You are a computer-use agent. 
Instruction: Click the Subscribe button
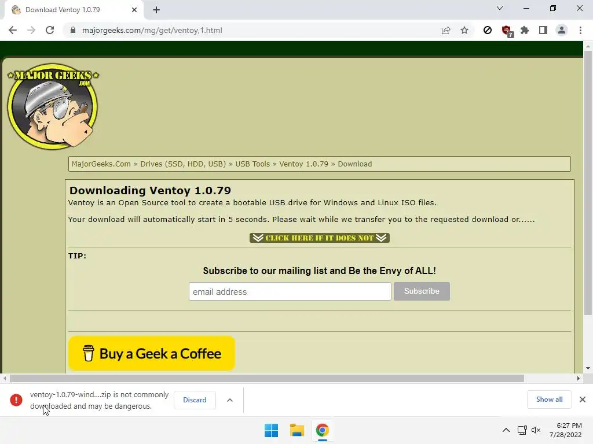(x=422, y=291)
